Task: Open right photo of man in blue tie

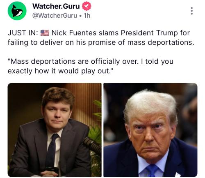Action: coord(150,130)
